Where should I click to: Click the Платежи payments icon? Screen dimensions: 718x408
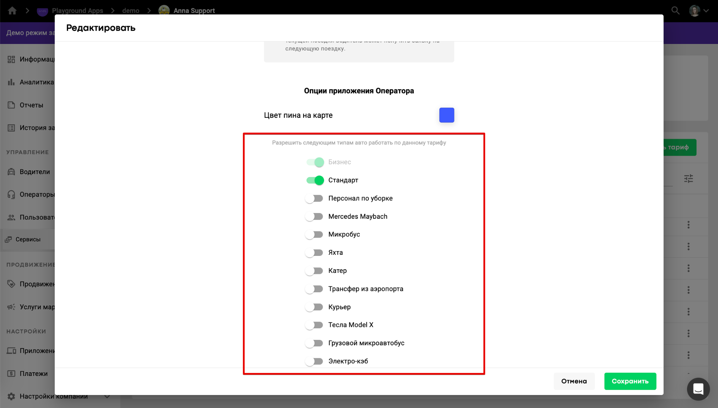point(12,373)
